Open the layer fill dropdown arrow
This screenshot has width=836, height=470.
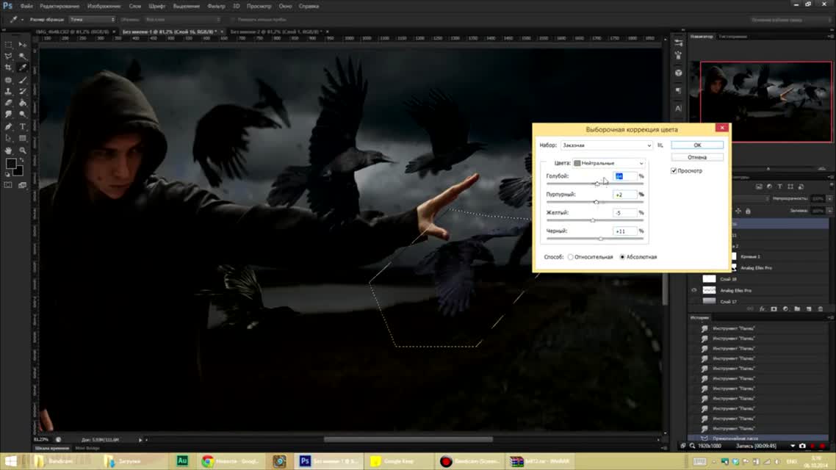[x=830, y=211]
